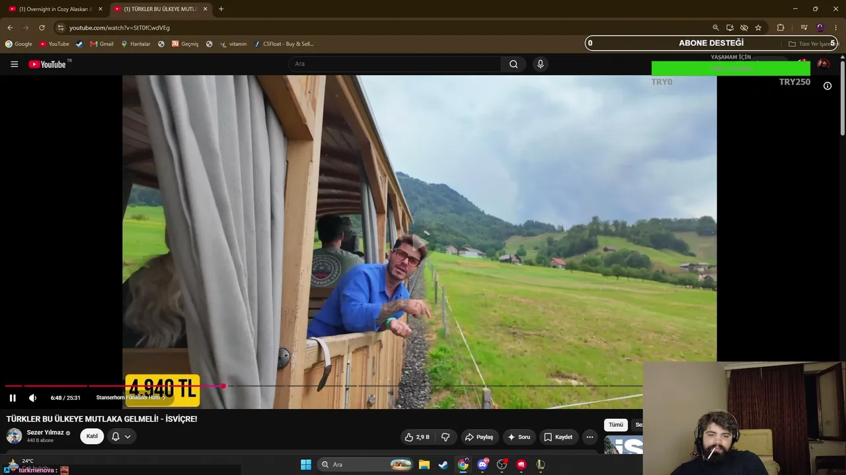Screen dimensions: 846x475
Task: Open the Sezer Yılmaz channel name link
Action: pos(45,433)
